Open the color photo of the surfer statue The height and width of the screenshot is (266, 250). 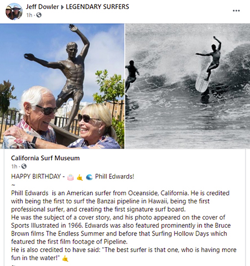click(62, 86)
